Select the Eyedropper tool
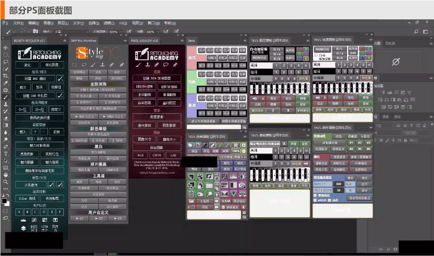Screen dimensions: 434x256 tap(6, 83)
